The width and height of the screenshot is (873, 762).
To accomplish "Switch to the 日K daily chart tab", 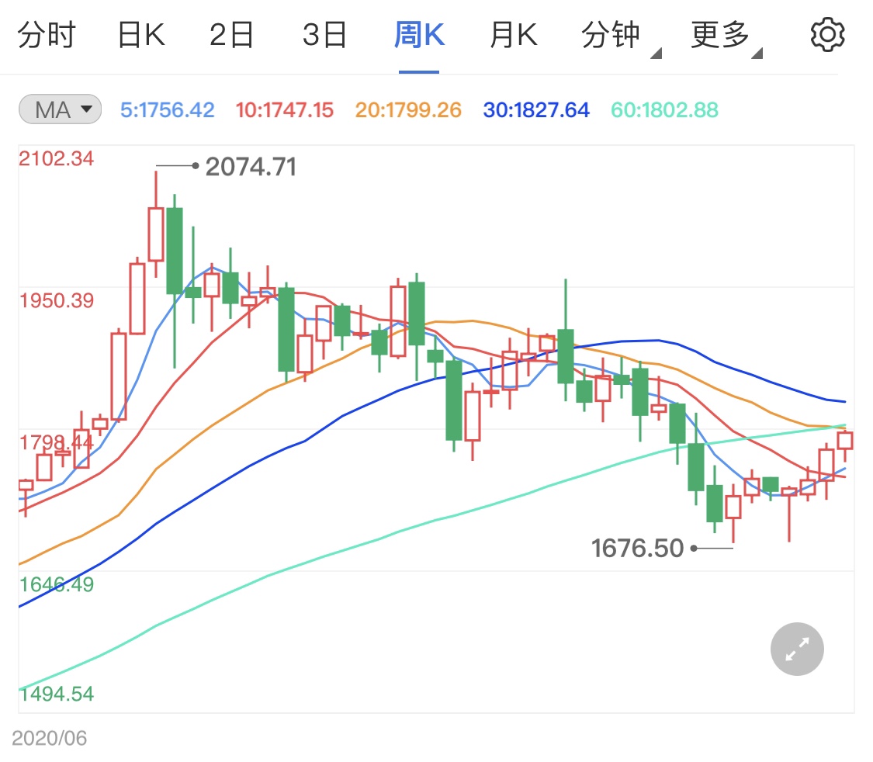I will 141,36.
